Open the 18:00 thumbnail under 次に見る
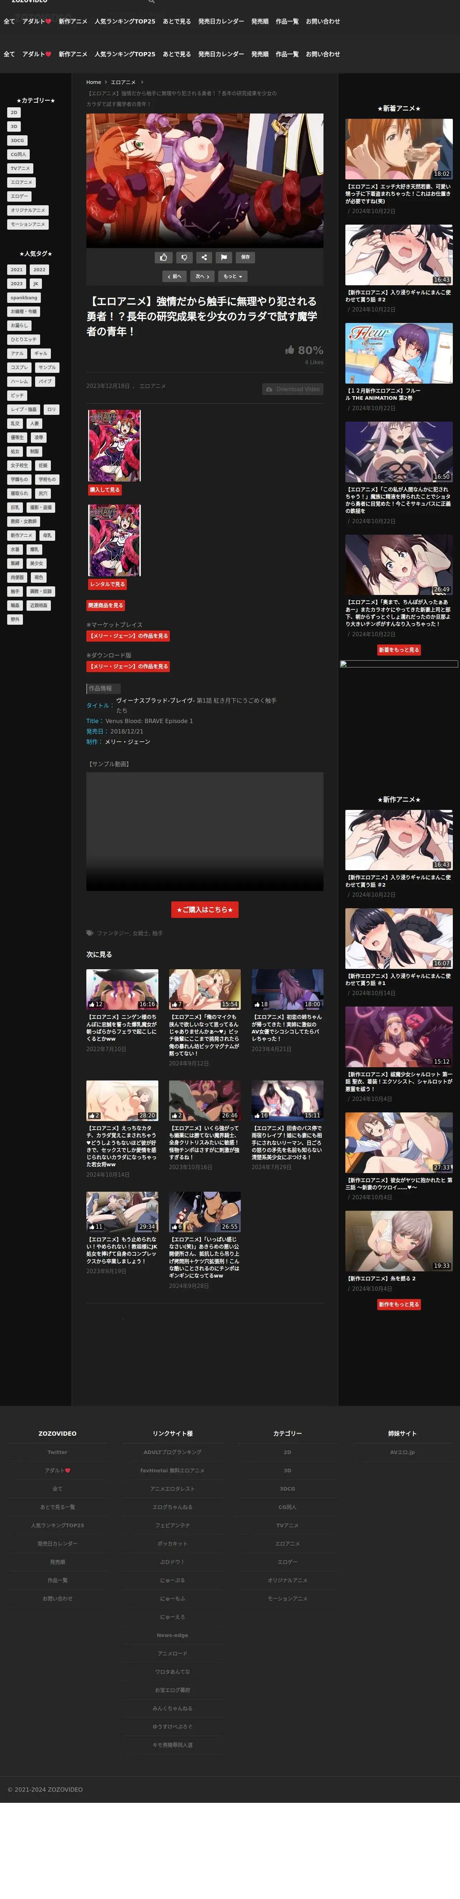The image size is (460, 1899). [288, 989]
